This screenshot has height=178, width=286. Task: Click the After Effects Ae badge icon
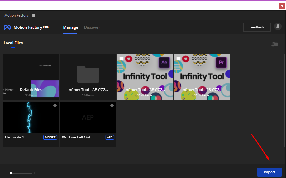(x=164, y=63)
